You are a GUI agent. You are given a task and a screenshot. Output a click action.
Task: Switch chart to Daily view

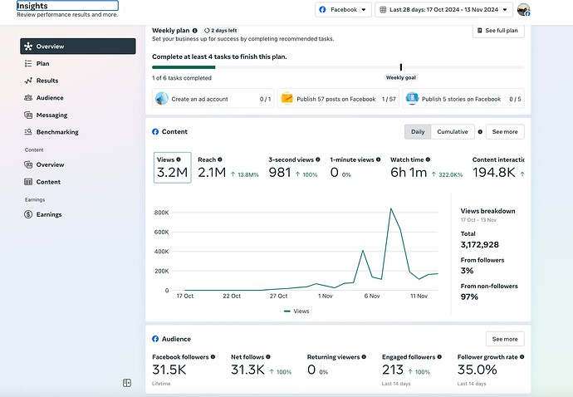418,132
